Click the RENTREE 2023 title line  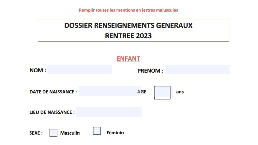(128, 36)
